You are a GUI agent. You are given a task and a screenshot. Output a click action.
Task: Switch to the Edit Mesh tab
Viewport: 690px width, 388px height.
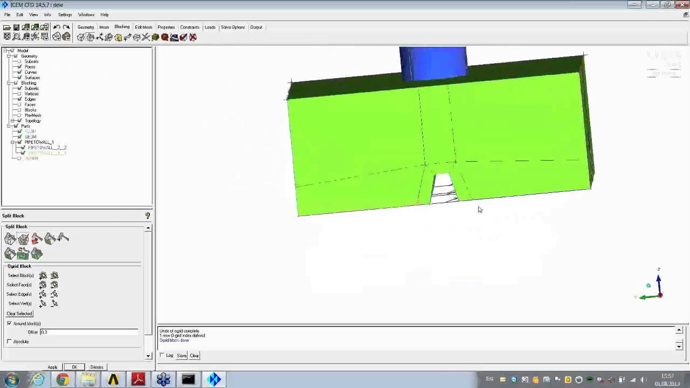(x=143, y=27)
